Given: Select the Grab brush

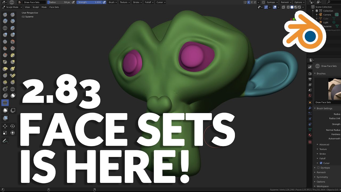Looking at the screenshot, I should point(13,62).
